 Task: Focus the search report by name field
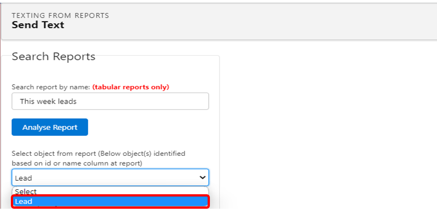[110, 101]
